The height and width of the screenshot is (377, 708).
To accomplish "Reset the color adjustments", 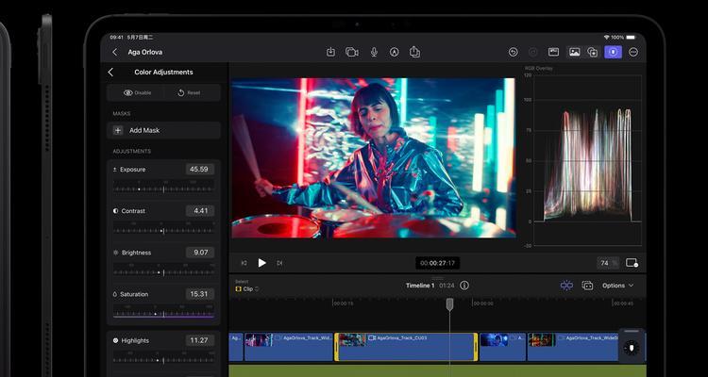I will click(x=189, y=93).
